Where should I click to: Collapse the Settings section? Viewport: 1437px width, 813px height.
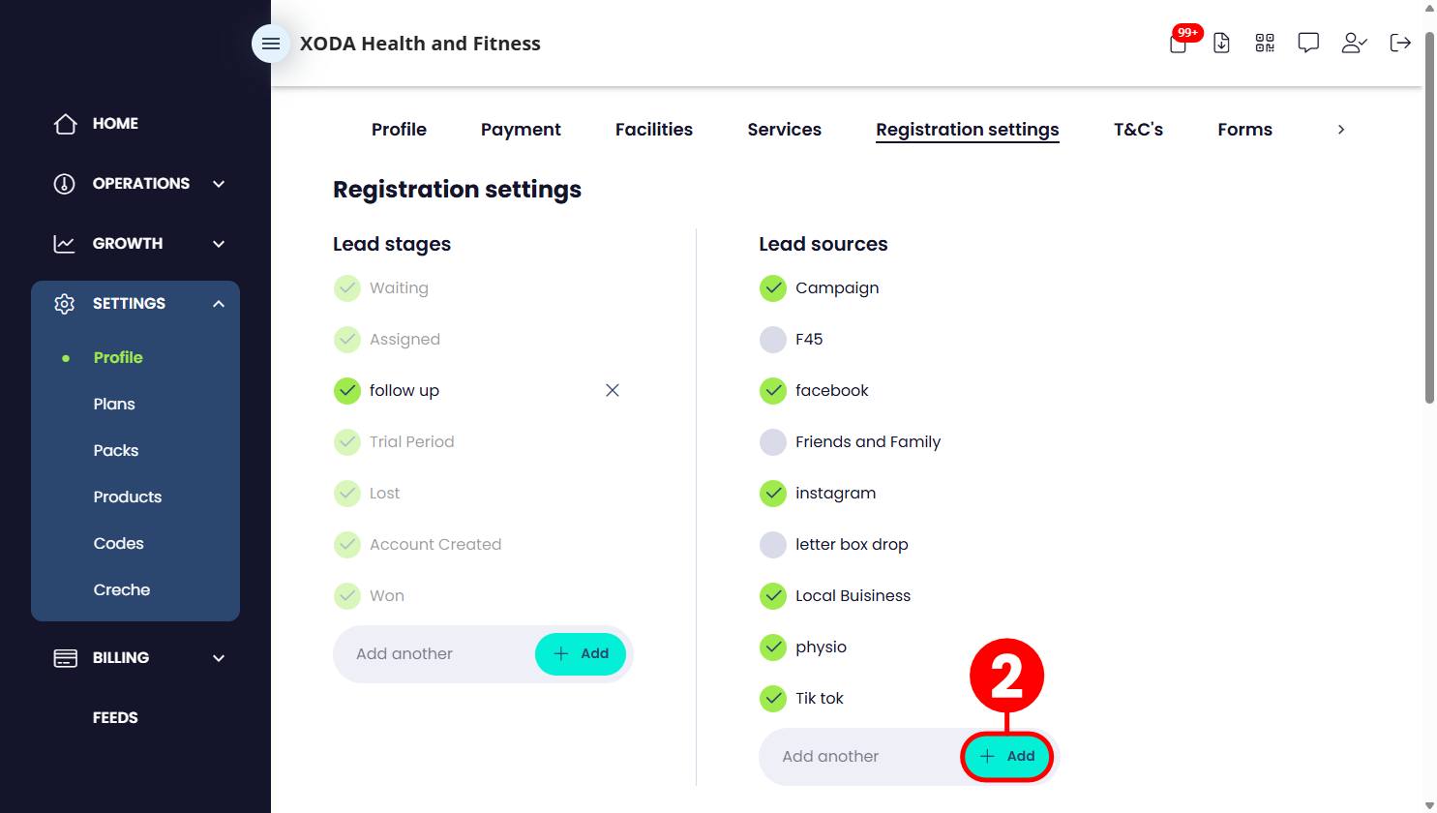(219, 304)
